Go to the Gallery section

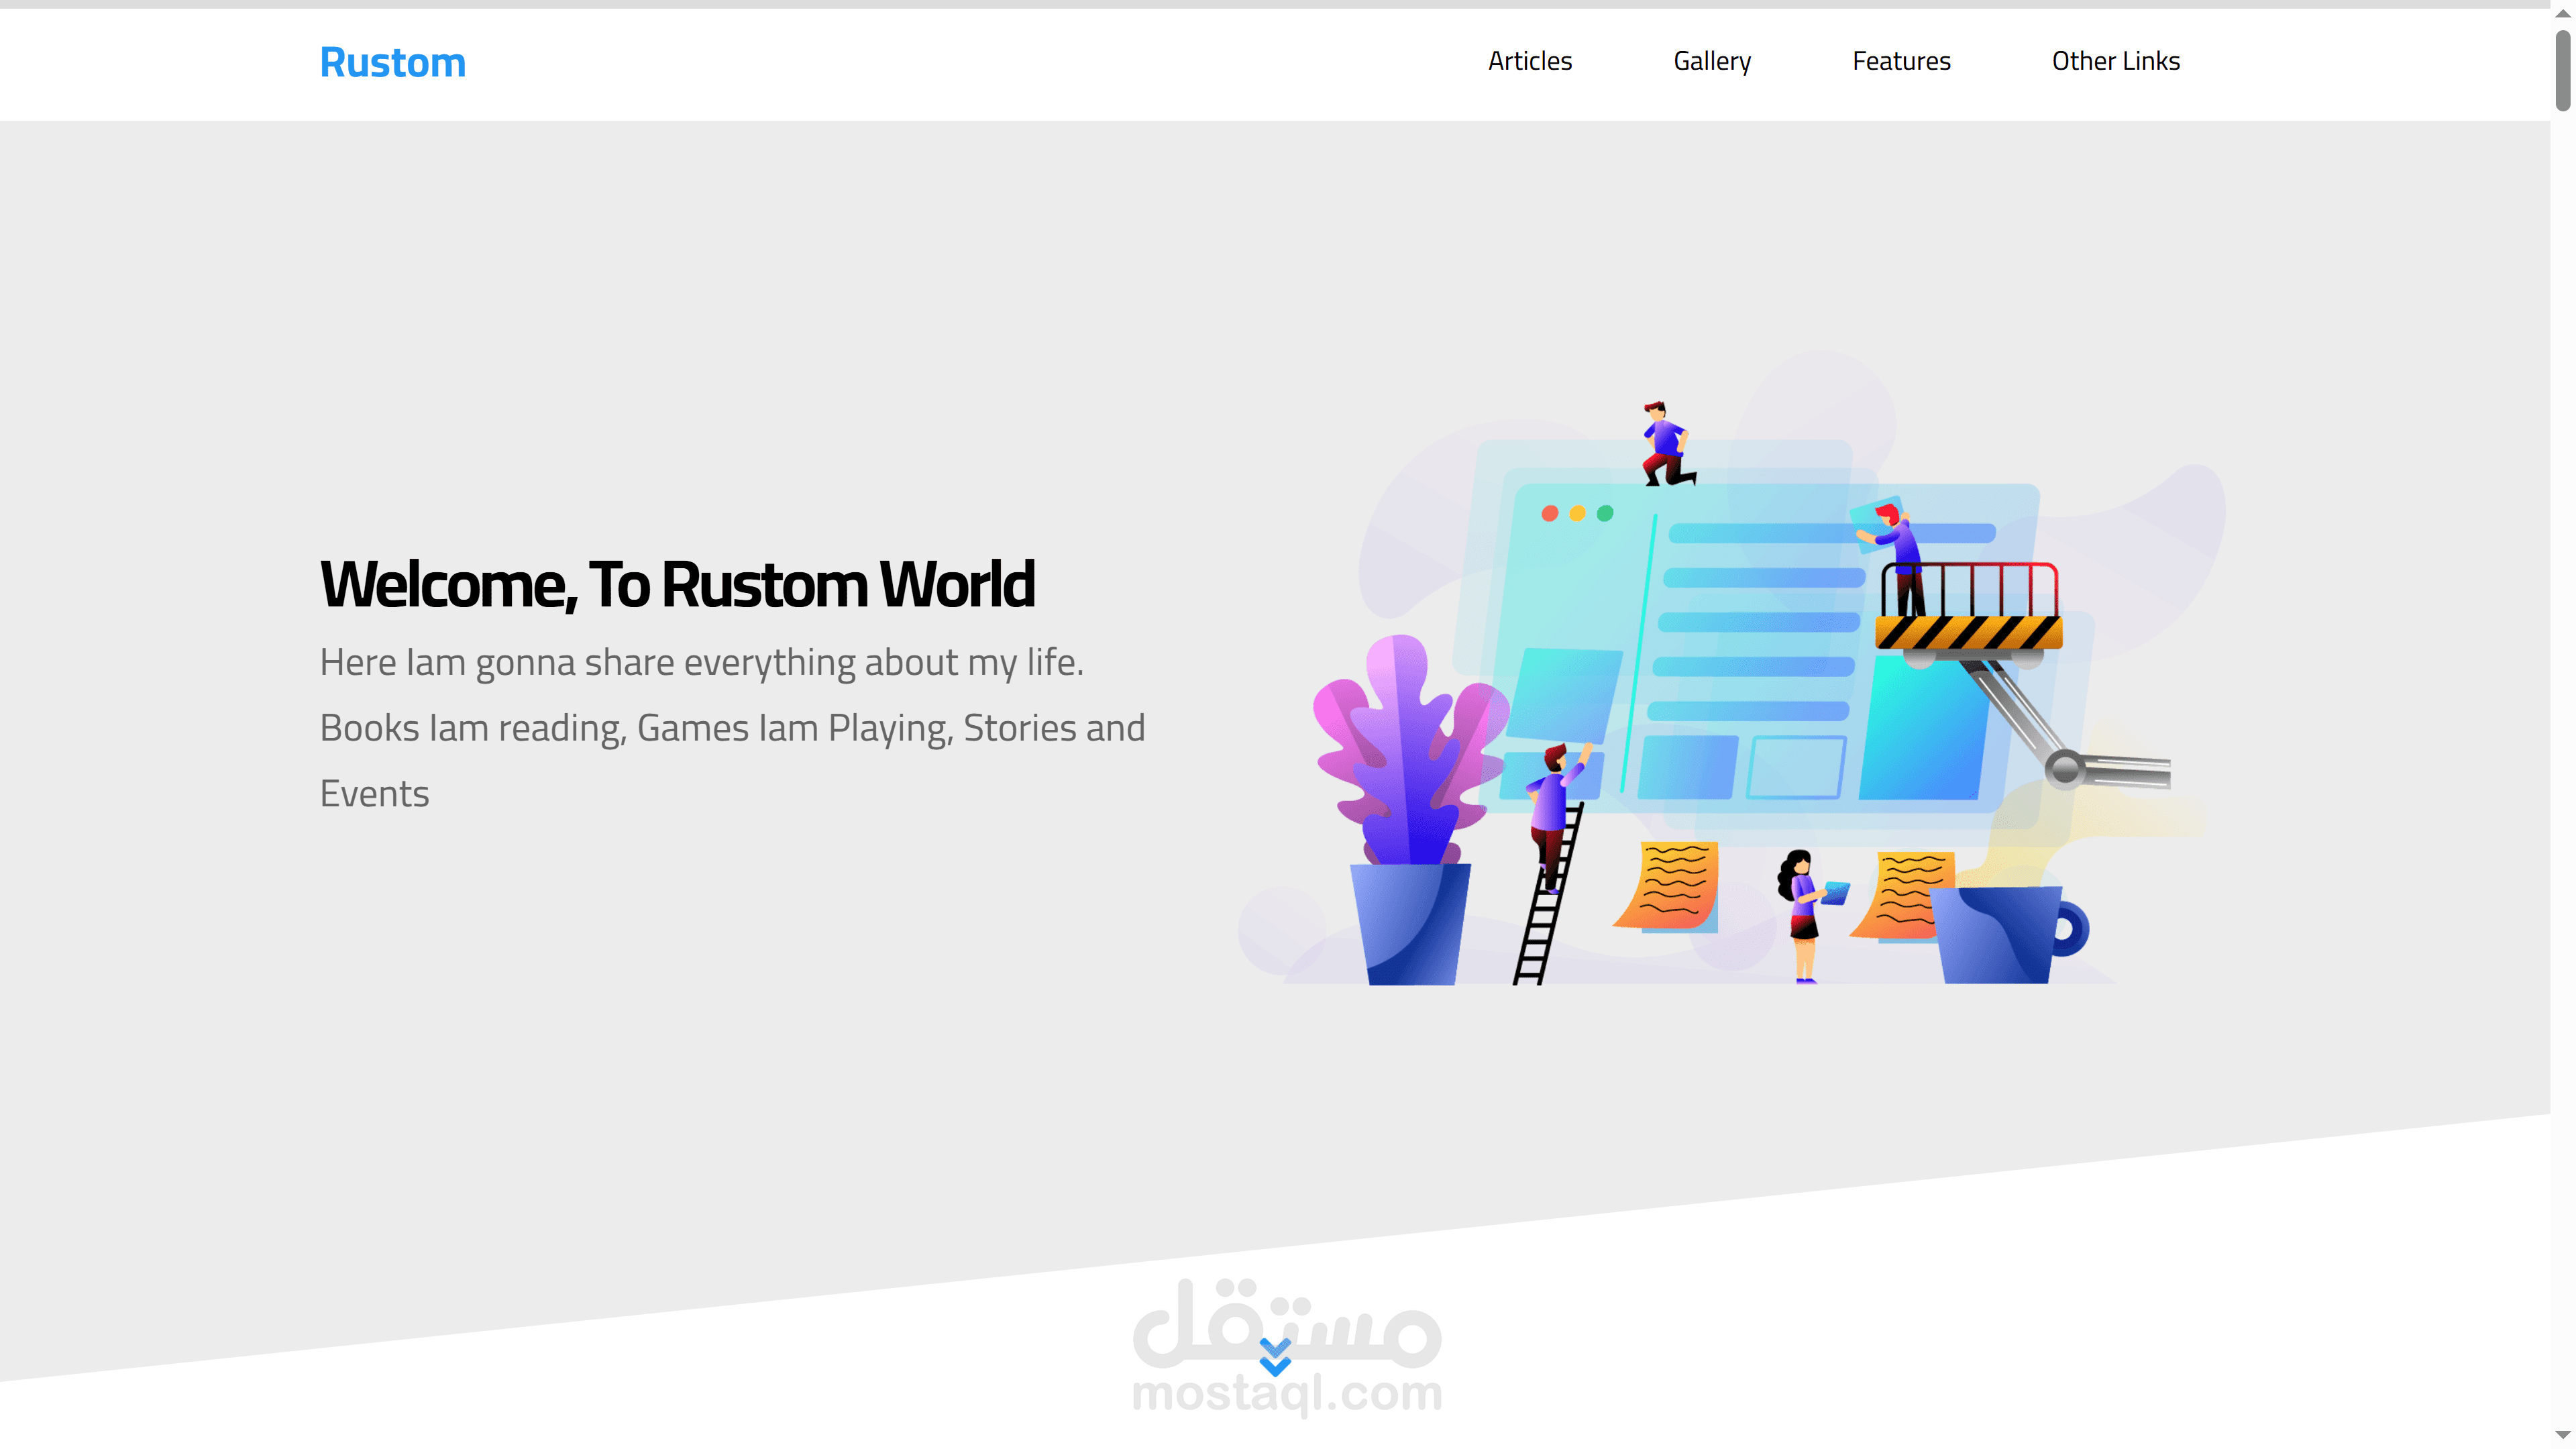[x=1712, y=61]
